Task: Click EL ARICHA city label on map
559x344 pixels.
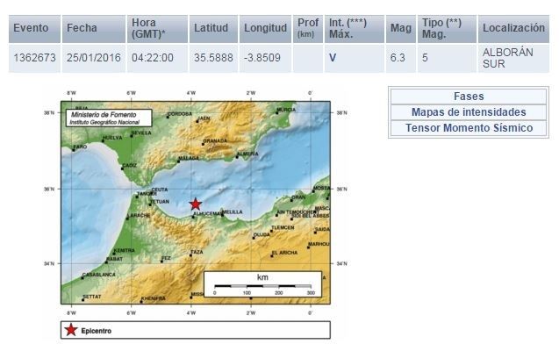Action: click(x=284, y=253)
